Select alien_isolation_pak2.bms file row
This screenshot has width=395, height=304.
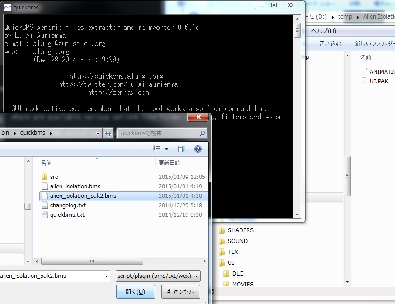coord(124,196)
